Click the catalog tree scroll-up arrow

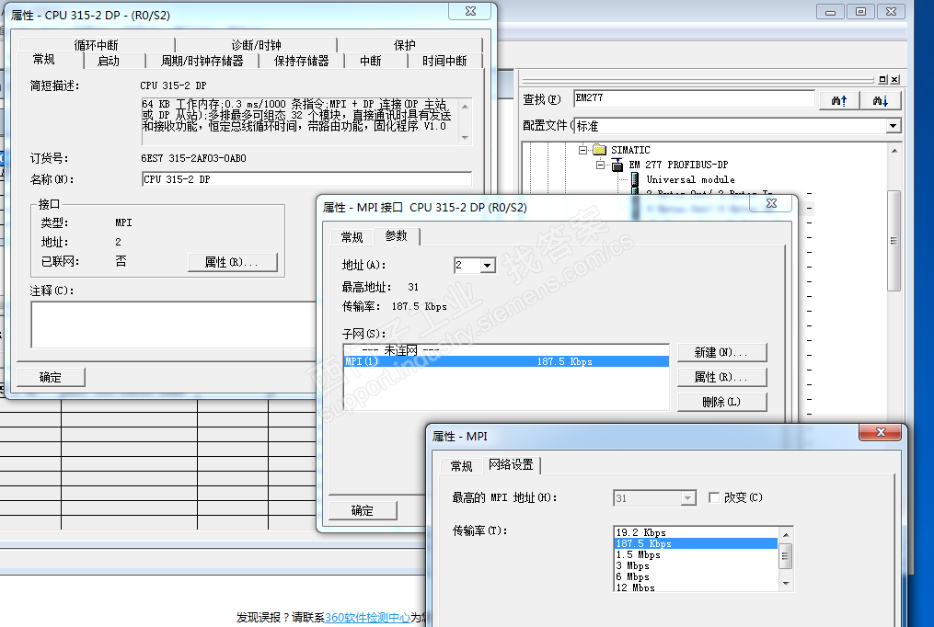[x=894, y=151]
